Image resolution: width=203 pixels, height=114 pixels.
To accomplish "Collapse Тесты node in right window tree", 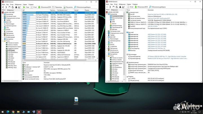I will [x=107, y=56].
